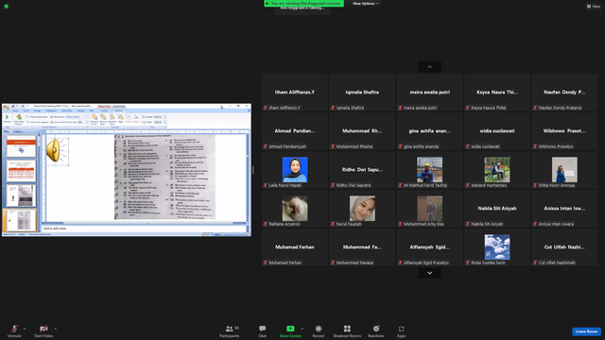Select edward marhannes participant tile

pos(497,170)
